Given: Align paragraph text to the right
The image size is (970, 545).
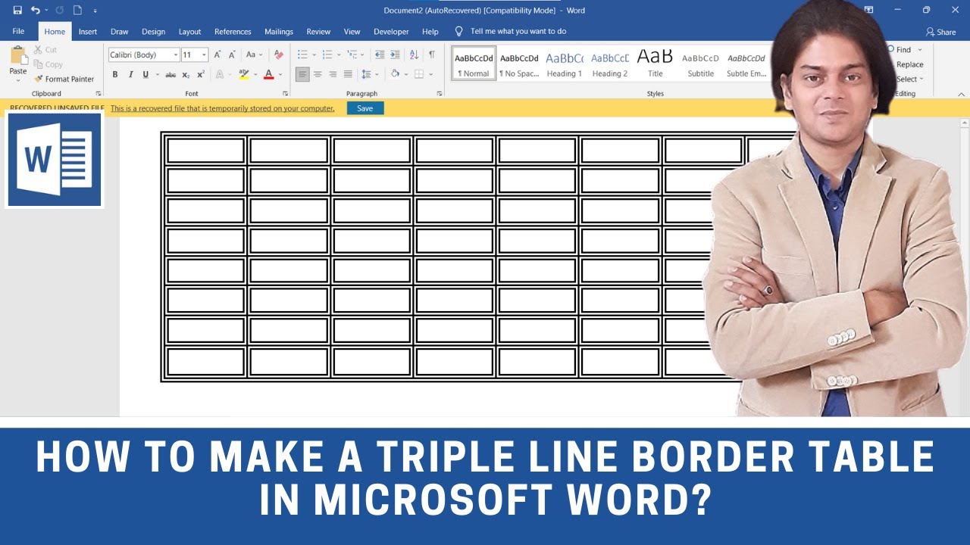Looking at the screenshot, I should click(x=333, y=74).
